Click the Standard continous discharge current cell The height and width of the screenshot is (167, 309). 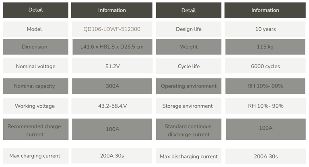tap(189, 129)
